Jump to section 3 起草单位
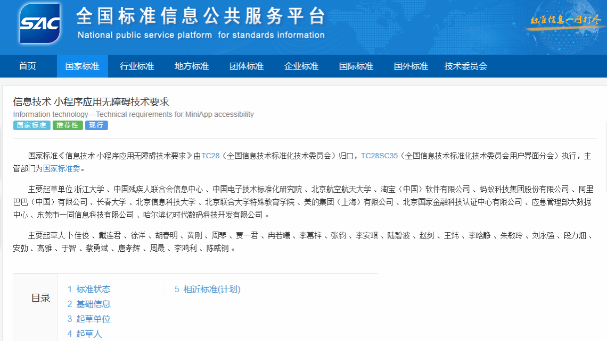 [x=89, y=319]
